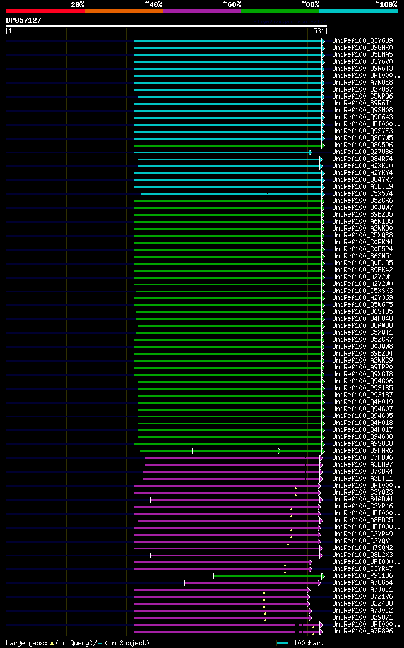This screenshot has height=648, width=404.
Task: Click the alignment bar in the UniRef100_Q27U86 row
Action: [x=223, y=153]
